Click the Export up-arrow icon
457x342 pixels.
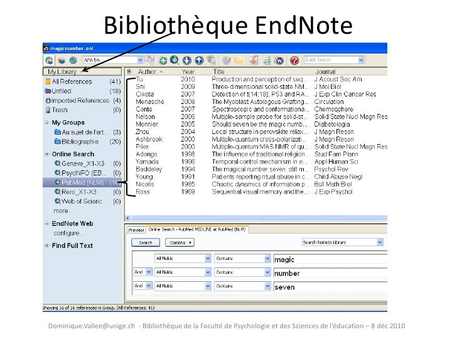click(x=199, y=60)
